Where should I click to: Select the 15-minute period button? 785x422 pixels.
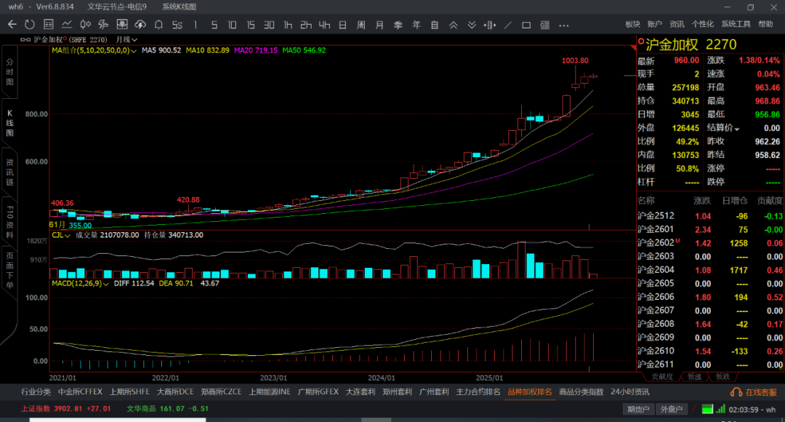[x=250, y=25]
